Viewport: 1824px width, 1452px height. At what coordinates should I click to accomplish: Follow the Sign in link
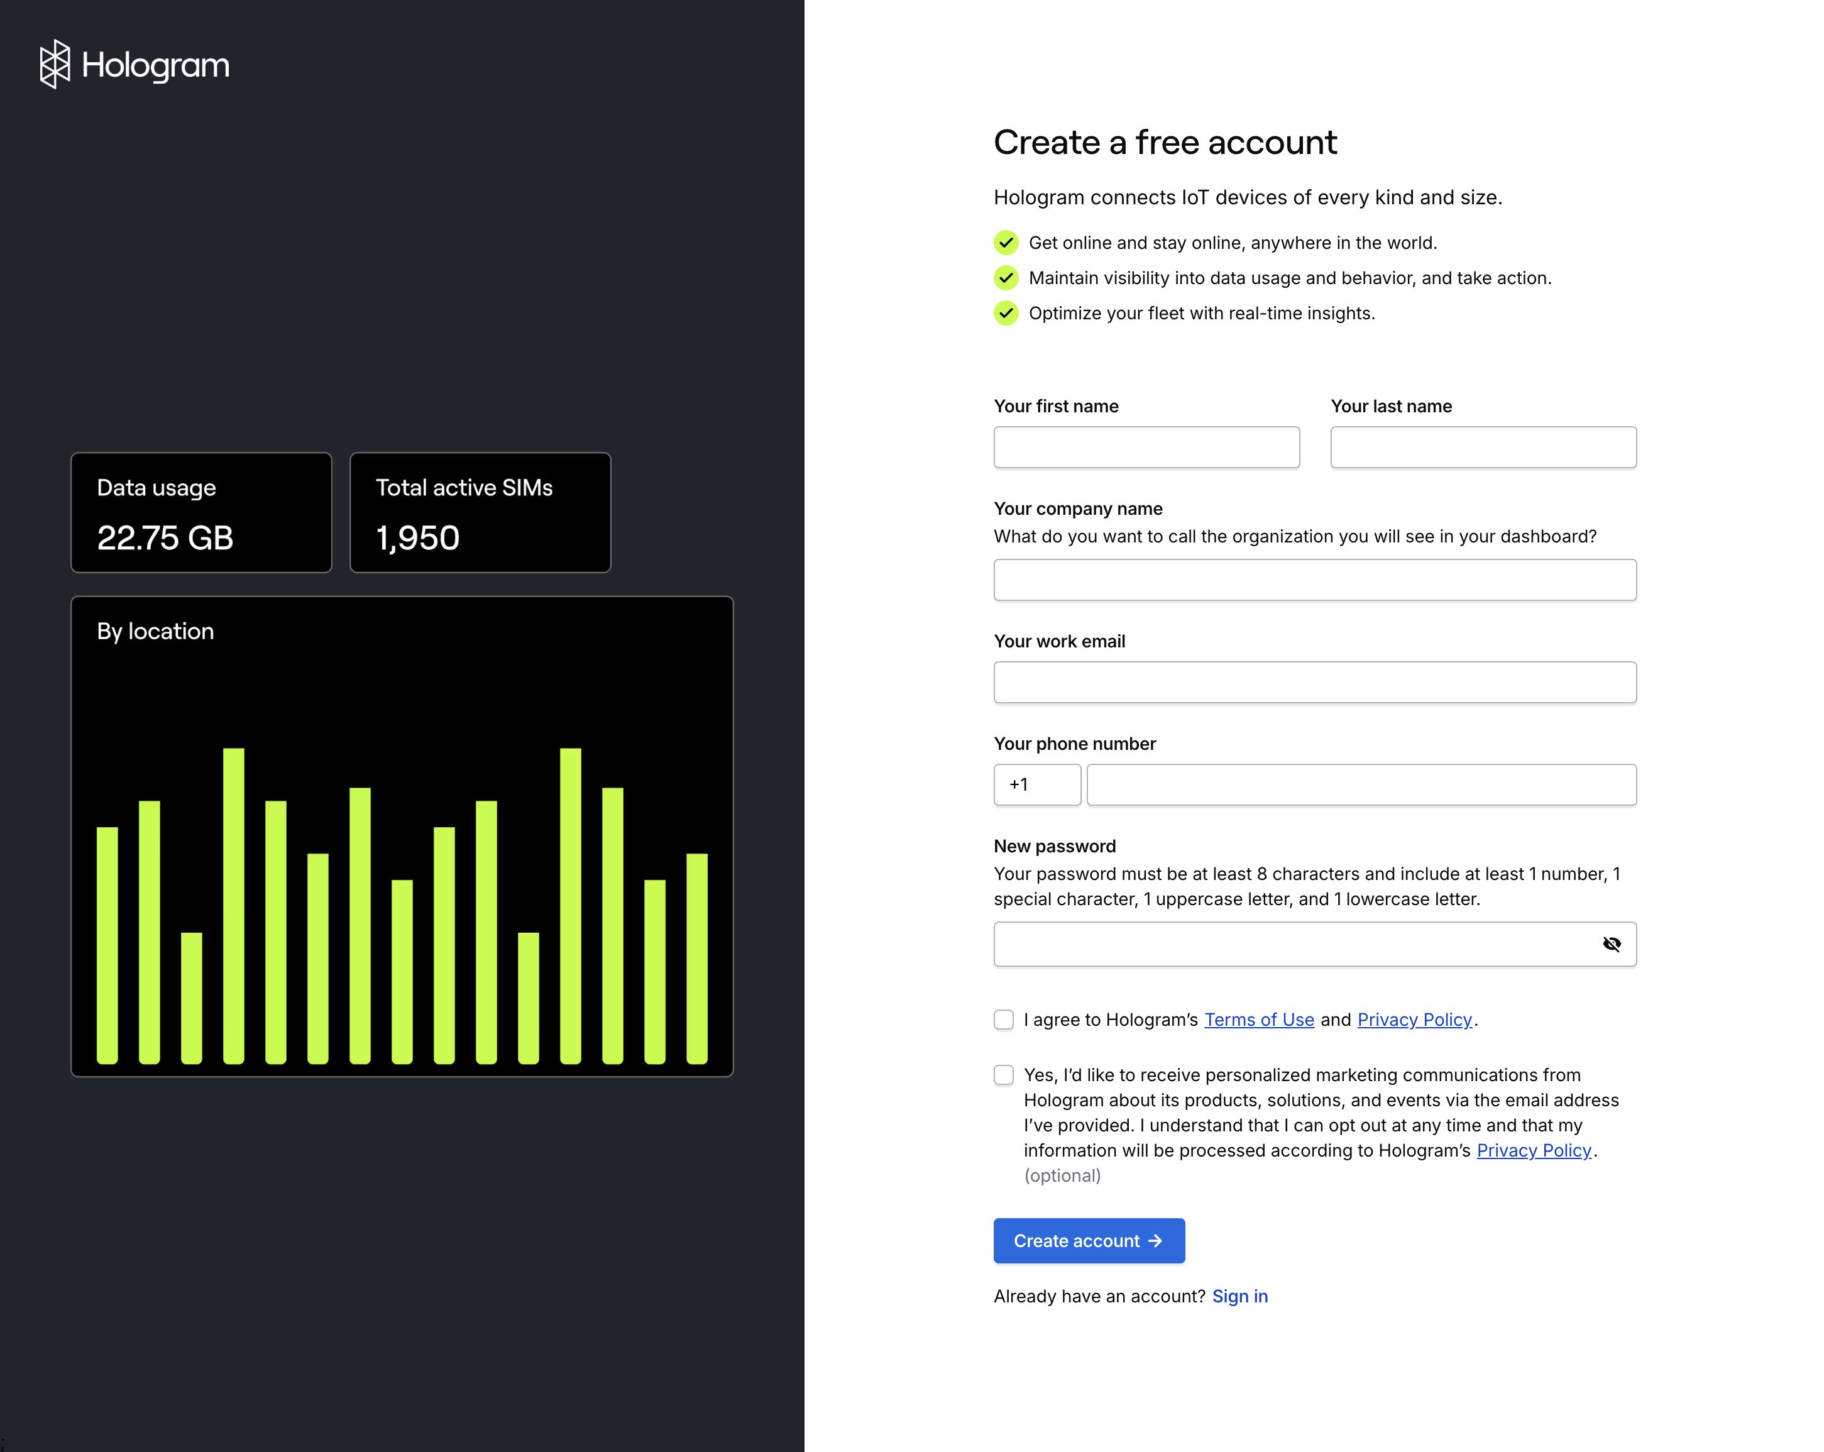[x=1239, y=1296]
